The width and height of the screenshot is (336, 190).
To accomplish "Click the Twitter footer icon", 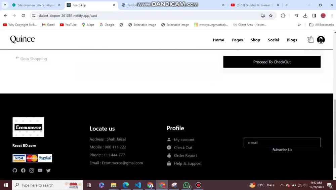I will tap(48, 170).
